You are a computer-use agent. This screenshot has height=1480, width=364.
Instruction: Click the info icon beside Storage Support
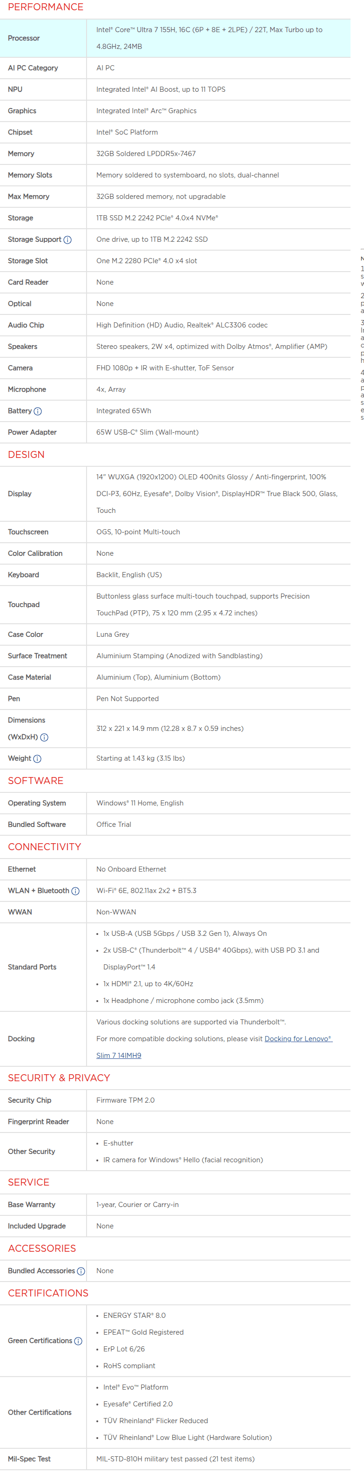[67, 240]
